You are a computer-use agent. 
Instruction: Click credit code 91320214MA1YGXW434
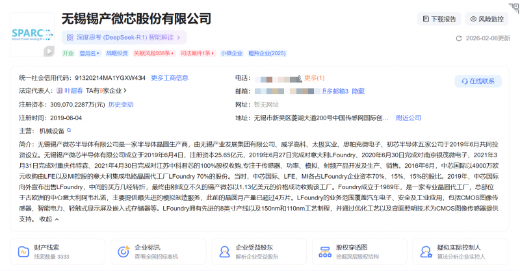coord(110,78)
